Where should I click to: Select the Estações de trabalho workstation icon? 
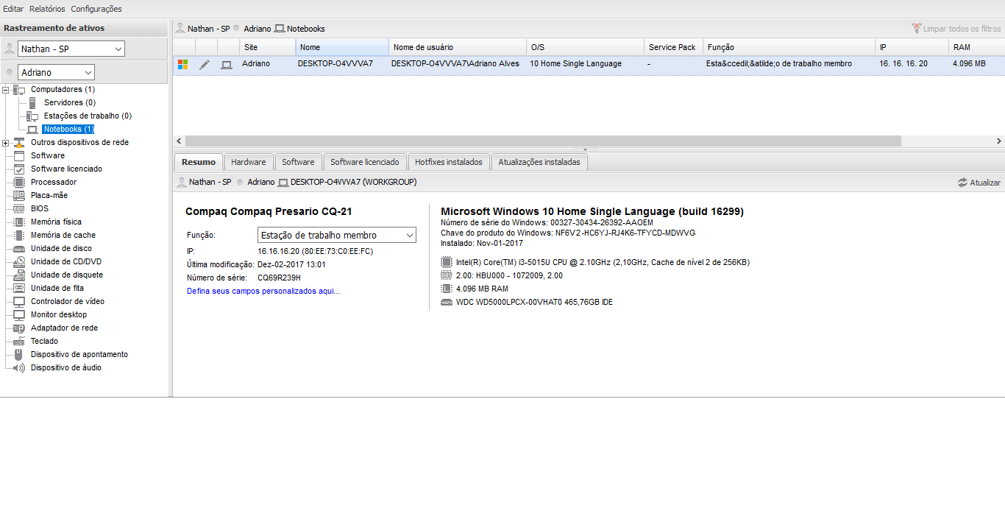pos(32,116)
